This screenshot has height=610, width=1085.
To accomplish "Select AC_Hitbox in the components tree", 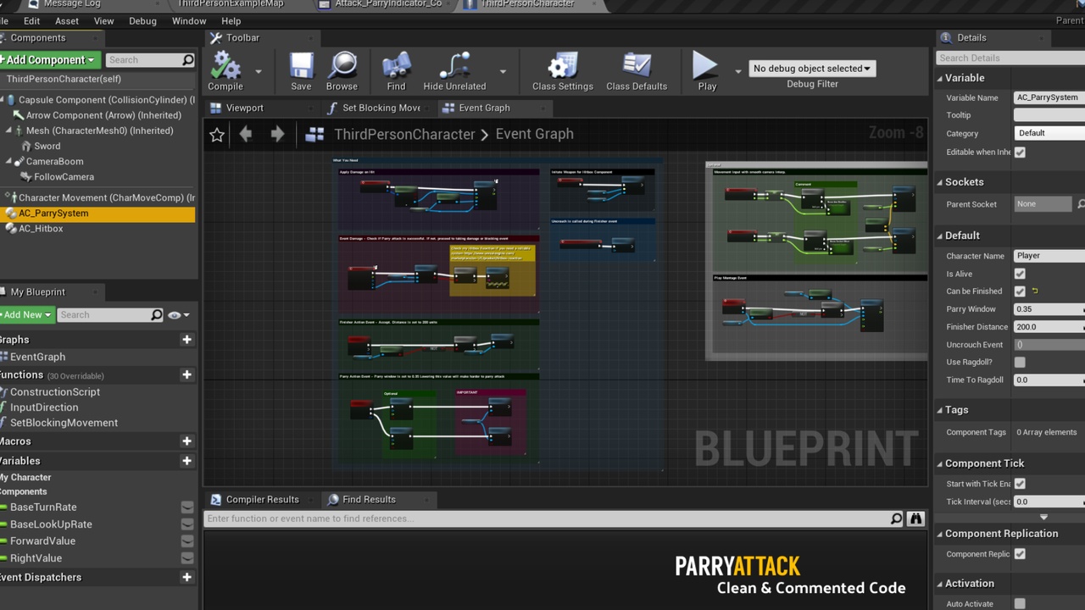I will 41,229.
